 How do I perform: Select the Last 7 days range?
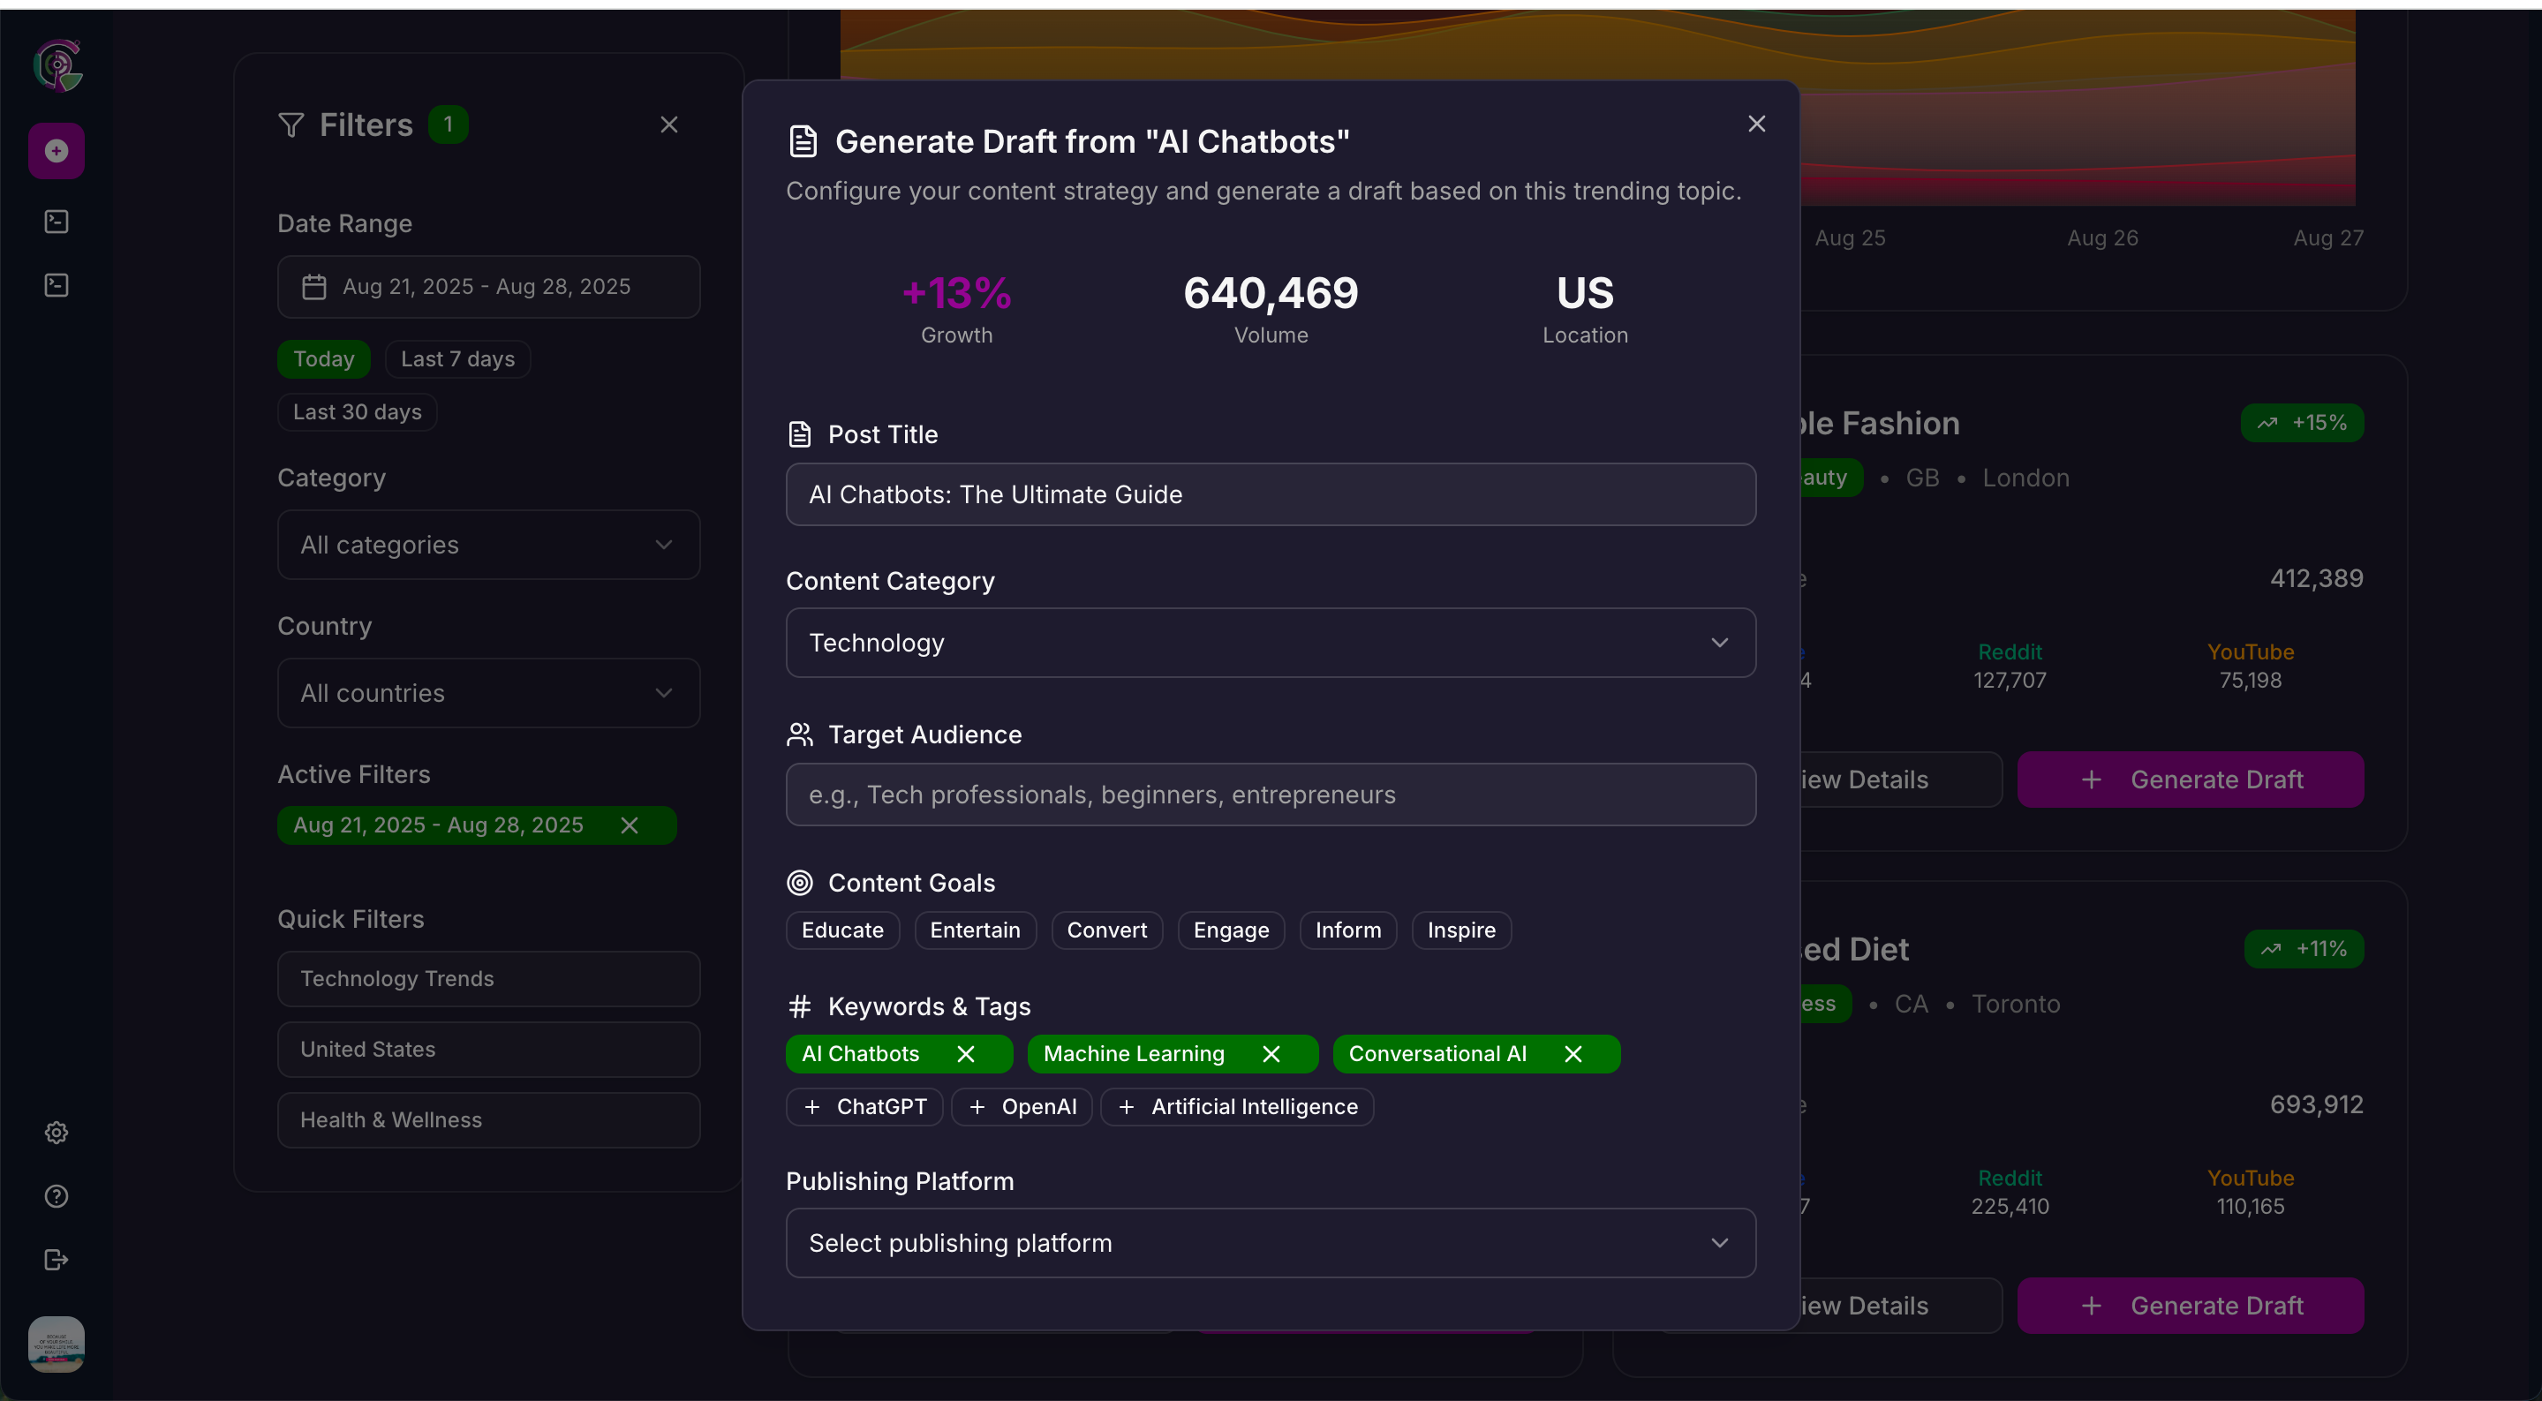[x=456, y=359]
